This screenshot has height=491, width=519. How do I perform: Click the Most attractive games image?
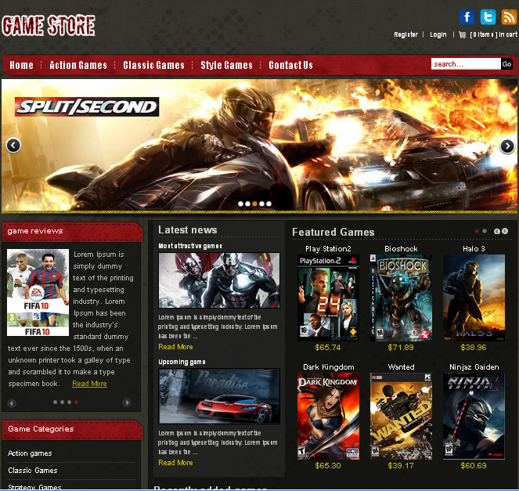pos(219,280)
